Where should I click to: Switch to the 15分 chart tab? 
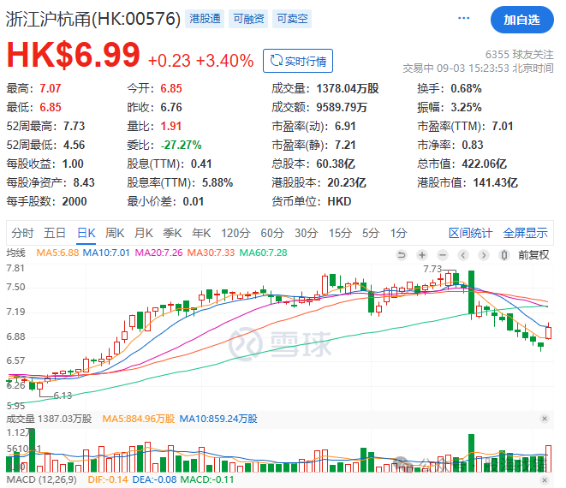point(340,233)
